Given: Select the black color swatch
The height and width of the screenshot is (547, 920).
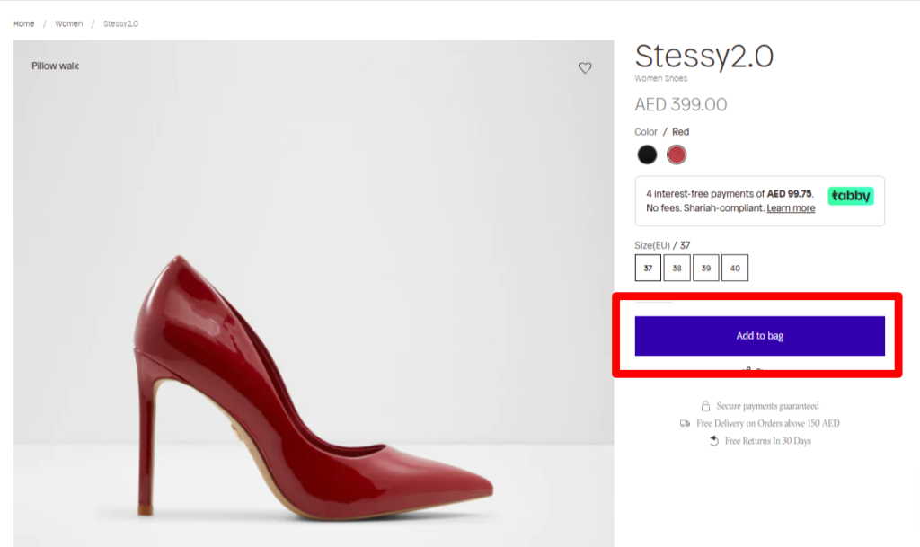Looking at the screenshot, I should point(647,154).
